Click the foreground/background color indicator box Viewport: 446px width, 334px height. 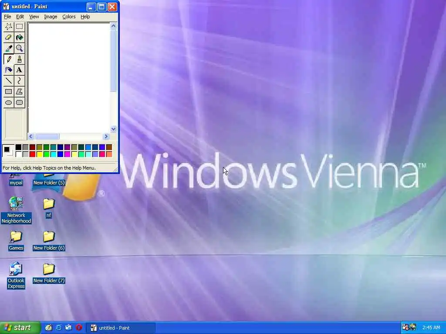coord(8,150)
